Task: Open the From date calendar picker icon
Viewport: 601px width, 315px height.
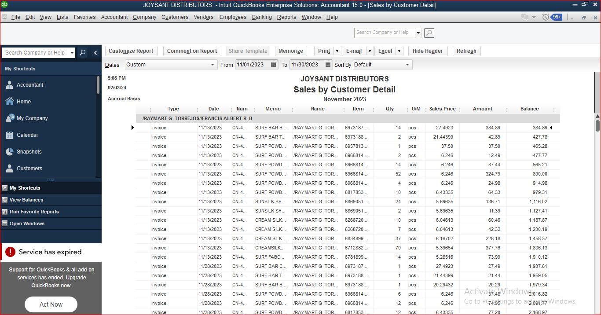Action: click(x=273, y=65)
